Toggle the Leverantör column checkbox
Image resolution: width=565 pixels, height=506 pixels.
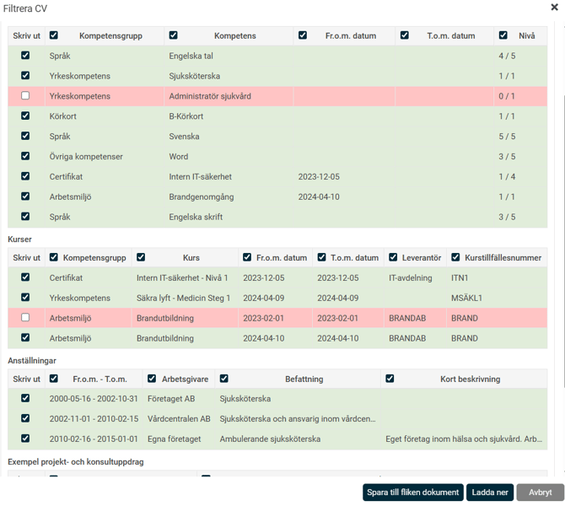pos(393,257)
